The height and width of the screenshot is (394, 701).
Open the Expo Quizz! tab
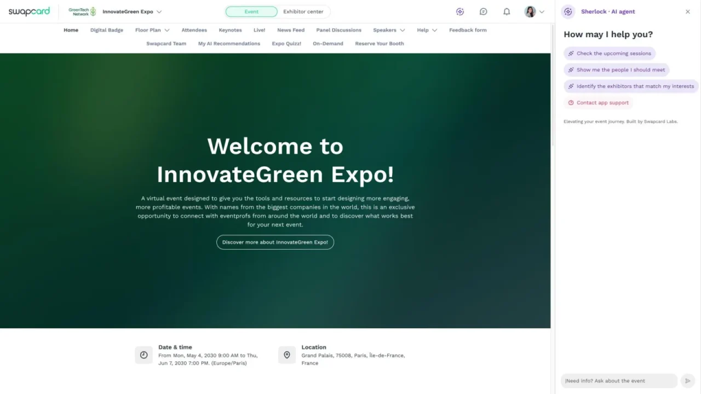click(x=286, y=44)
